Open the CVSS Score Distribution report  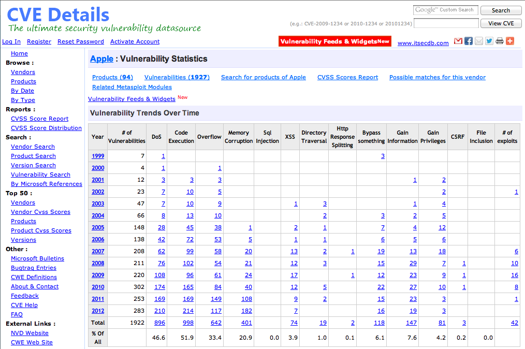46,128
